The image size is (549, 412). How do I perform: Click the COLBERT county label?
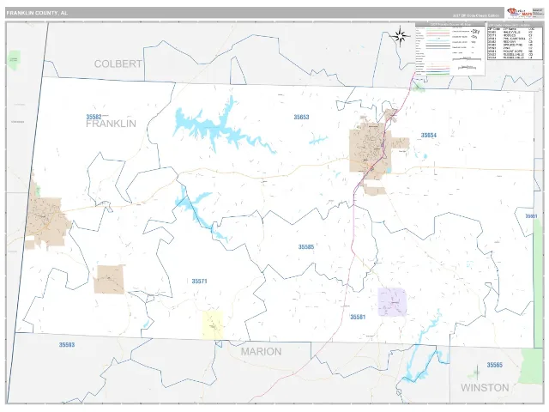[x=118, y=64]
